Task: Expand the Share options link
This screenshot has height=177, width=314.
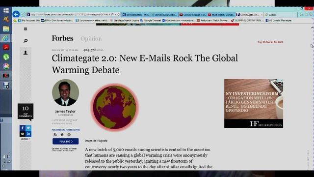Action: (26, 139)
